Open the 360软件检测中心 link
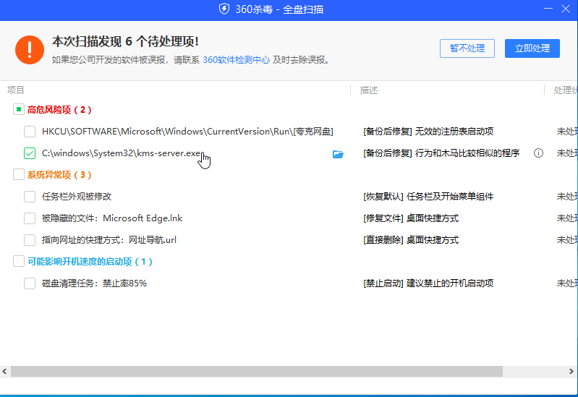578x397 pixels. (237, 60)
